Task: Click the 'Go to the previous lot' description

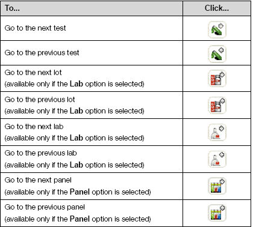Action: pyautogui.click(x=40, y=100)
